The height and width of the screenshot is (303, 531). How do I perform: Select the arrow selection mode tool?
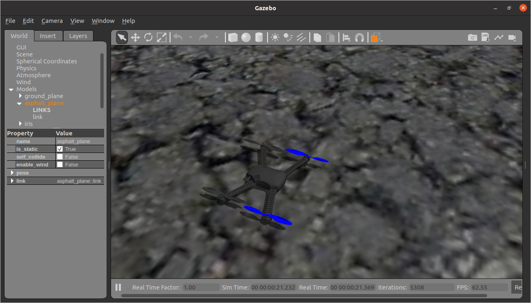(122, 38)
